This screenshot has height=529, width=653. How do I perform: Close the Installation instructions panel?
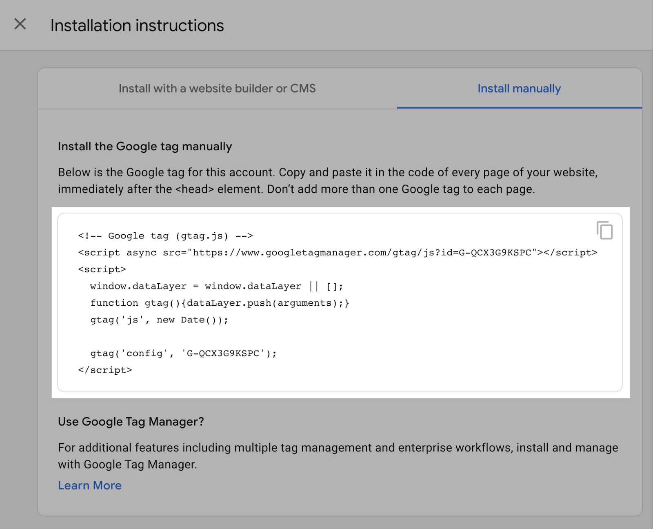(x=20, y=24)
